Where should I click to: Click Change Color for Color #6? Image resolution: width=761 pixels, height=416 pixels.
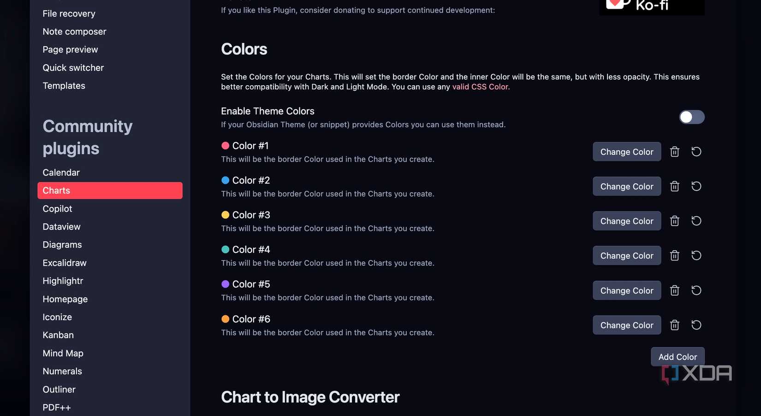pyautogui.click(x=626, y=325)
